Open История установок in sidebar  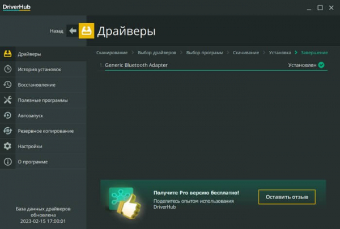click(44, 69)
